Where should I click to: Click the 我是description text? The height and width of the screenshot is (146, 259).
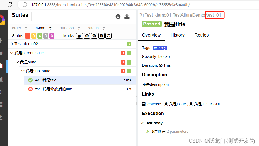pos(155,84)
